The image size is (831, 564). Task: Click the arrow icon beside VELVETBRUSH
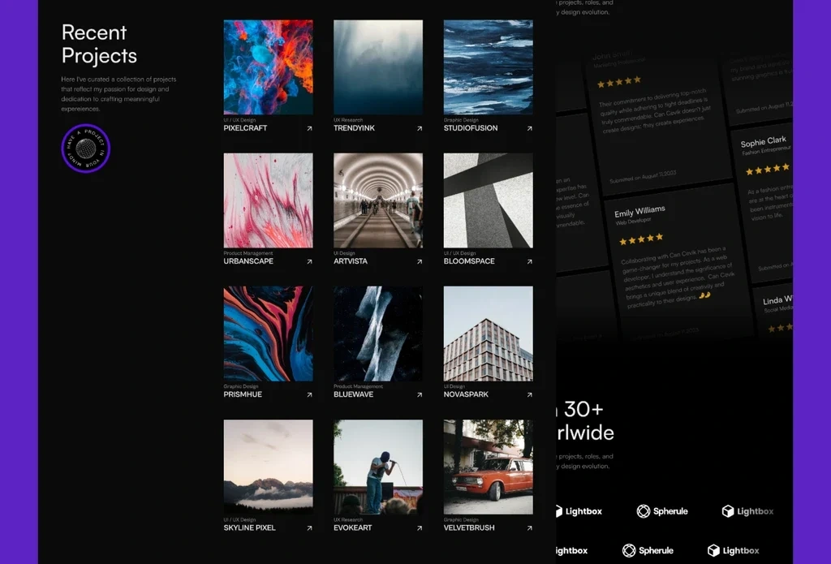click(x=529, y=528)
